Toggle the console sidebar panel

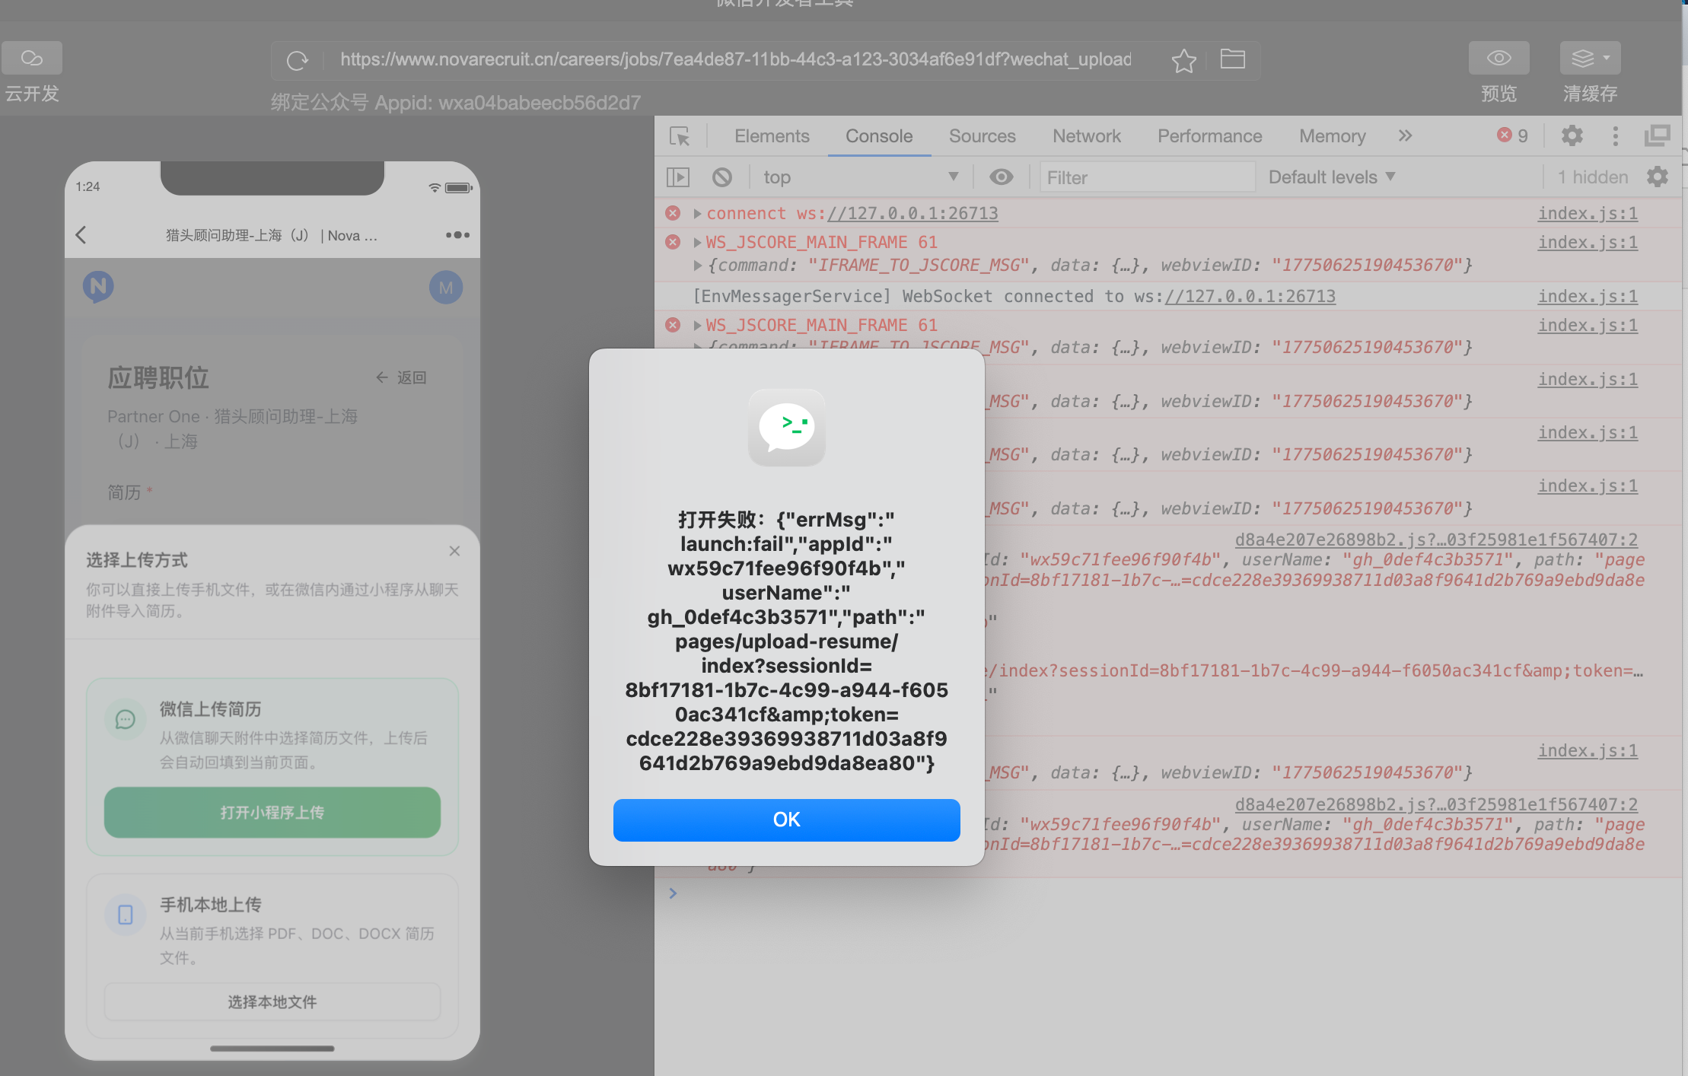[677, 177]
